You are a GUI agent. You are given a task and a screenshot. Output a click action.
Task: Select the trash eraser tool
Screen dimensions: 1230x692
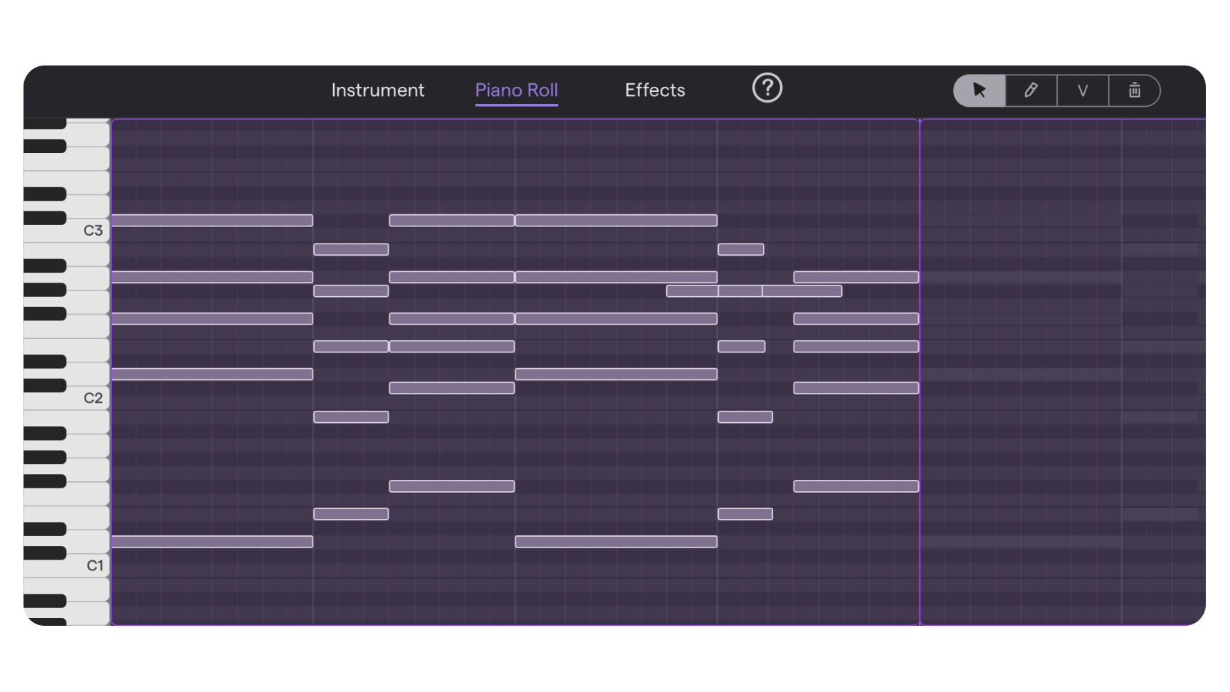tap(1134, 90)
